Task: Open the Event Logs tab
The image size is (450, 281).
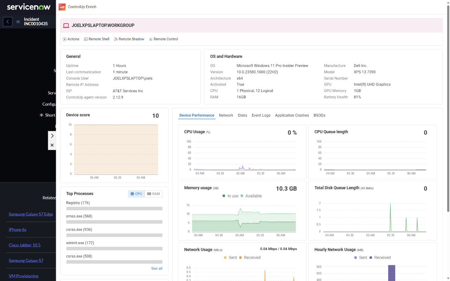Action: pos(261,115)
